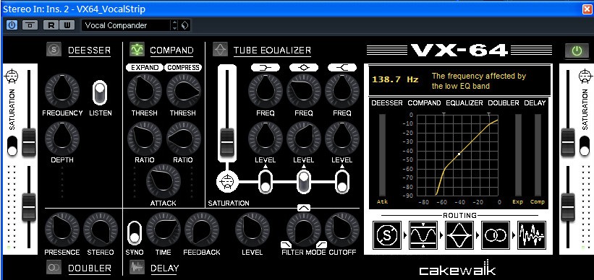Open the preset management diamond menu
Viewport: 594px width, 280px height.
[x=184, y=25]
